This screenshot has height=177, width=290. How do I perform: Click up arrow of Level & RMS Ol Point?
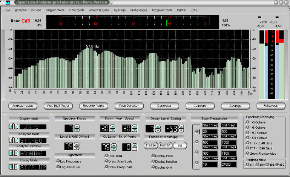(x=77, y=145)
